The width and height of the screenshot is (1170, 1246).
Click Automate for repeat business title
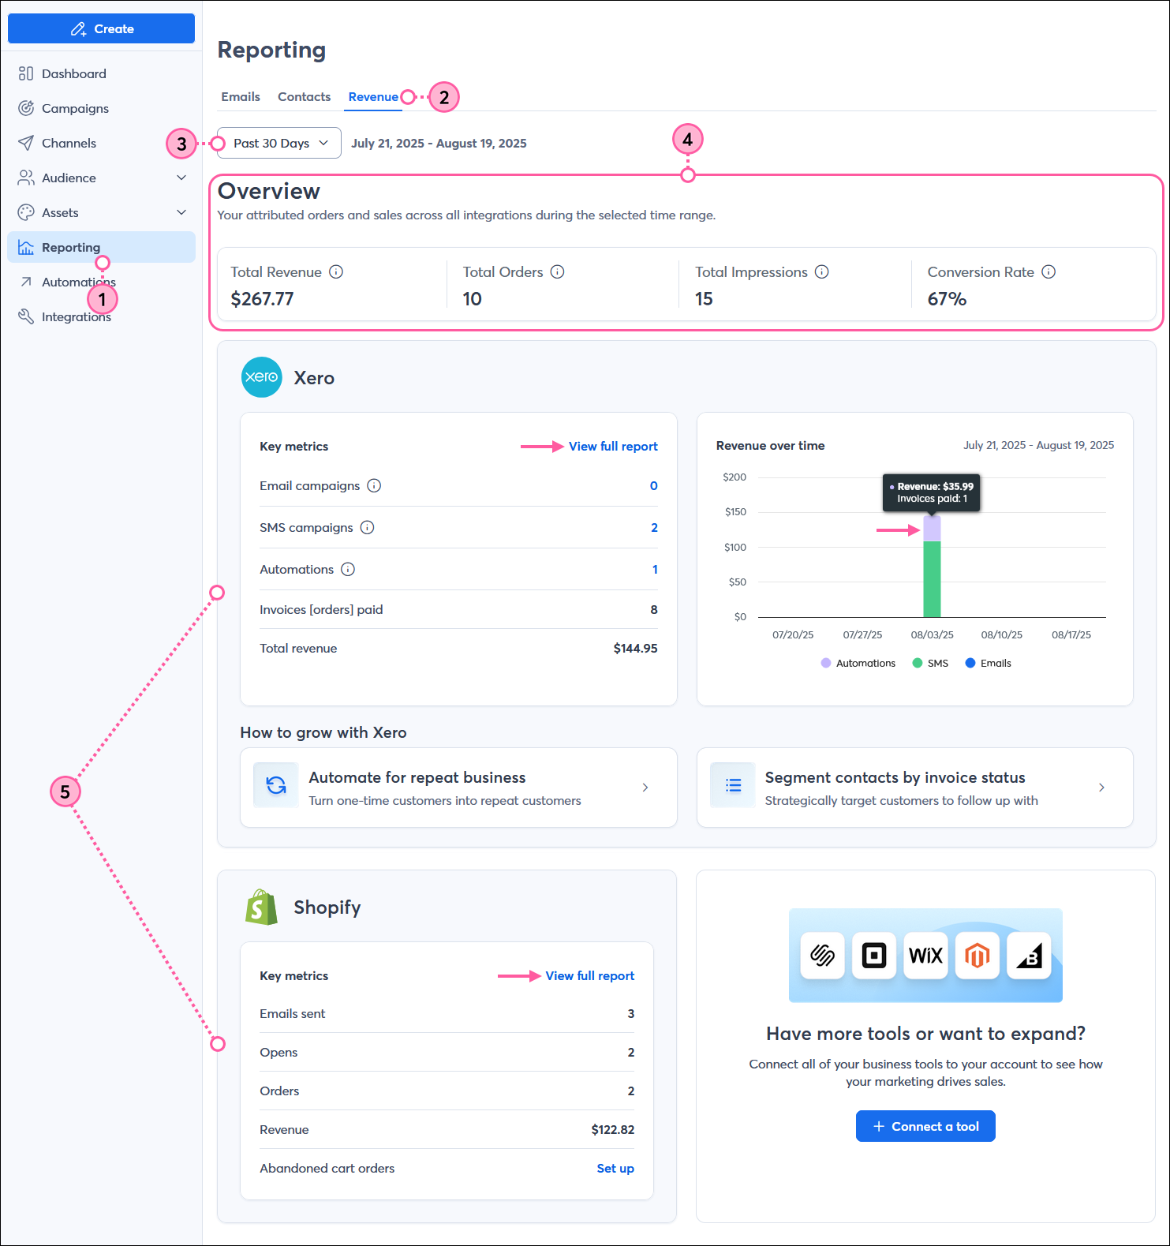[x=417, y=777]
